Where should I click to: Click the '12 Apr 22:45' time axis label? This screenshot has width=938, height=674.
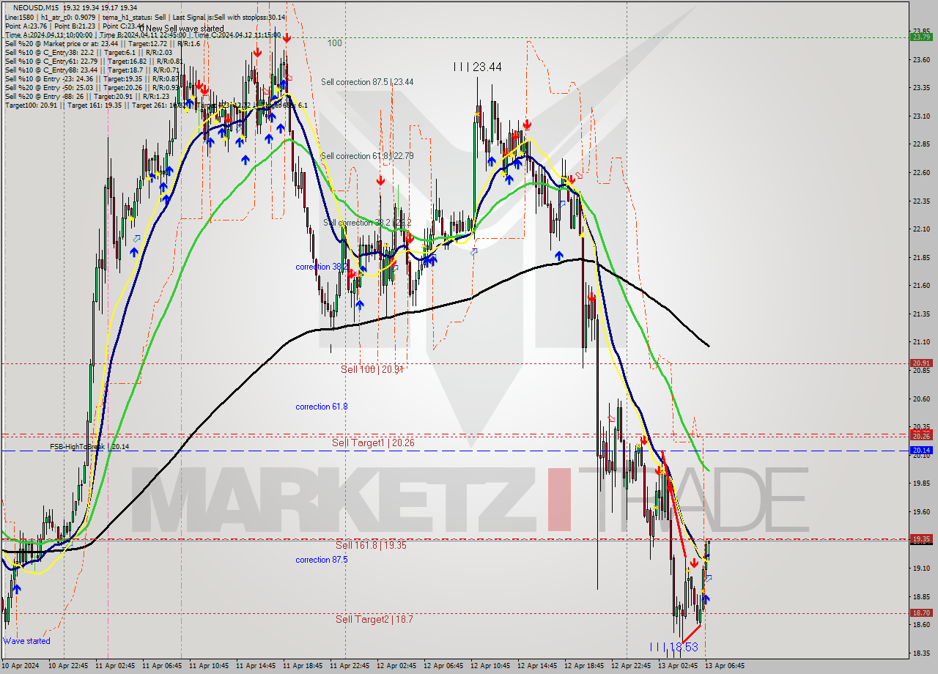[632, 666]
